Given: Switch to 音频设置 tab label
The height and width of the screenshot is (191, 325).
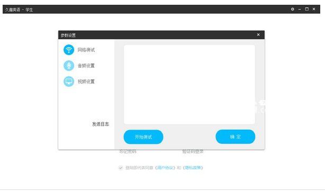Looking at the screenshot, I should point(86,66).
